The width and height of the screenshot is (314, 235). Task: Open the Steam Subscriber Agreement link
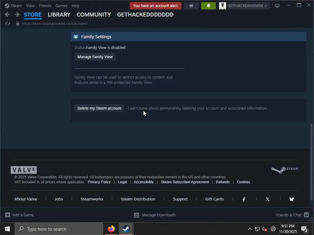coord(185,182)
